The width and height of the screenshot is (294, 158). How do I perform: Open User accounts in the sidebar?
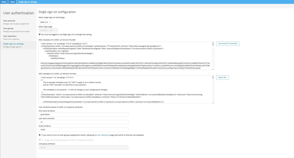tap(9, 21)
